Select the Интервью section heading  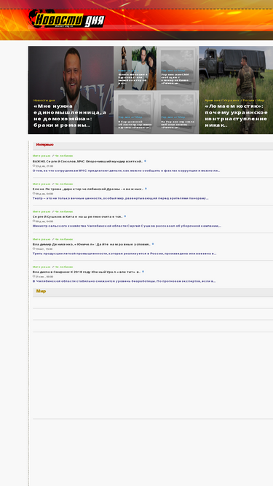(x=44, y=144)
